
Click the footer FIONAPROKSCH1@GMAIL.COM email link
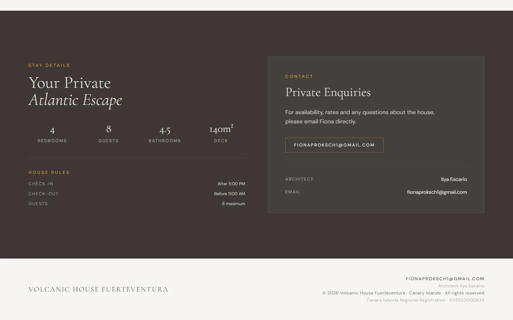tap(445, 279)
